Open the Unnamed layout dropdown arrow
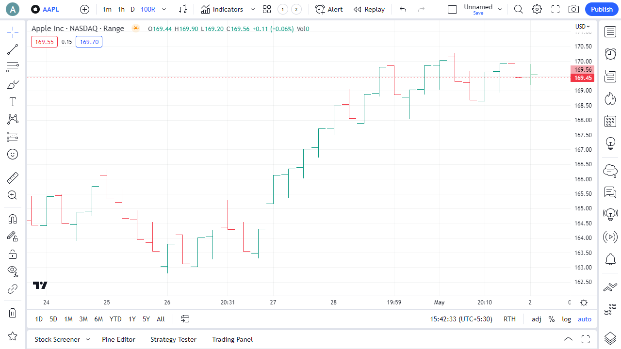Screen dimensions: 621x349 point(500,9)
